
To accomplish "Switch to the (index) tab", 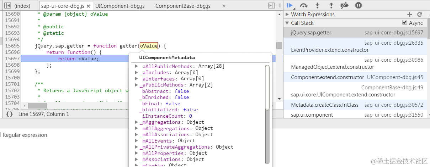I will (22, 6).
